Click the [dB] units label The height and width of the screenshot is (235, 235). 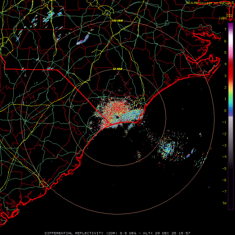coord(223,18)
